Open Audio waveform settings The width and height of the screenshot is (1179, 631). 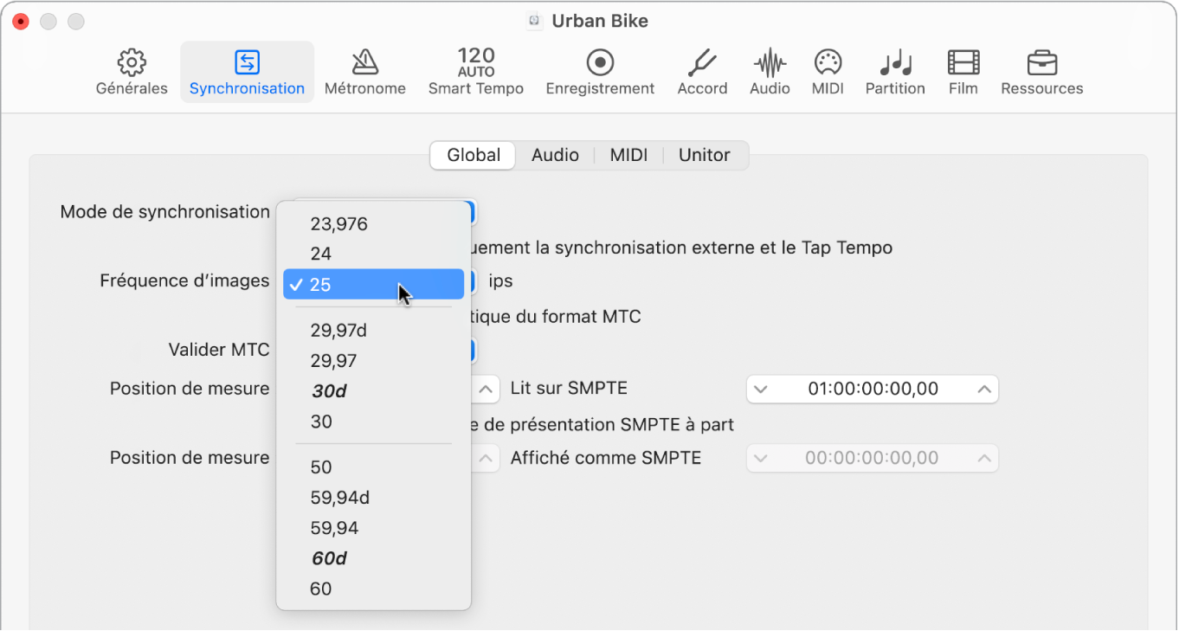click(770, 72)
